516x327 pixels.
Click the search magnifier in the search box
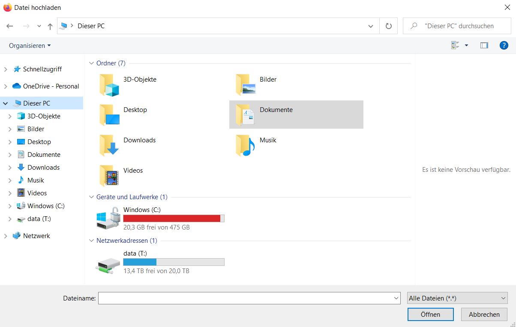[413, 26]
